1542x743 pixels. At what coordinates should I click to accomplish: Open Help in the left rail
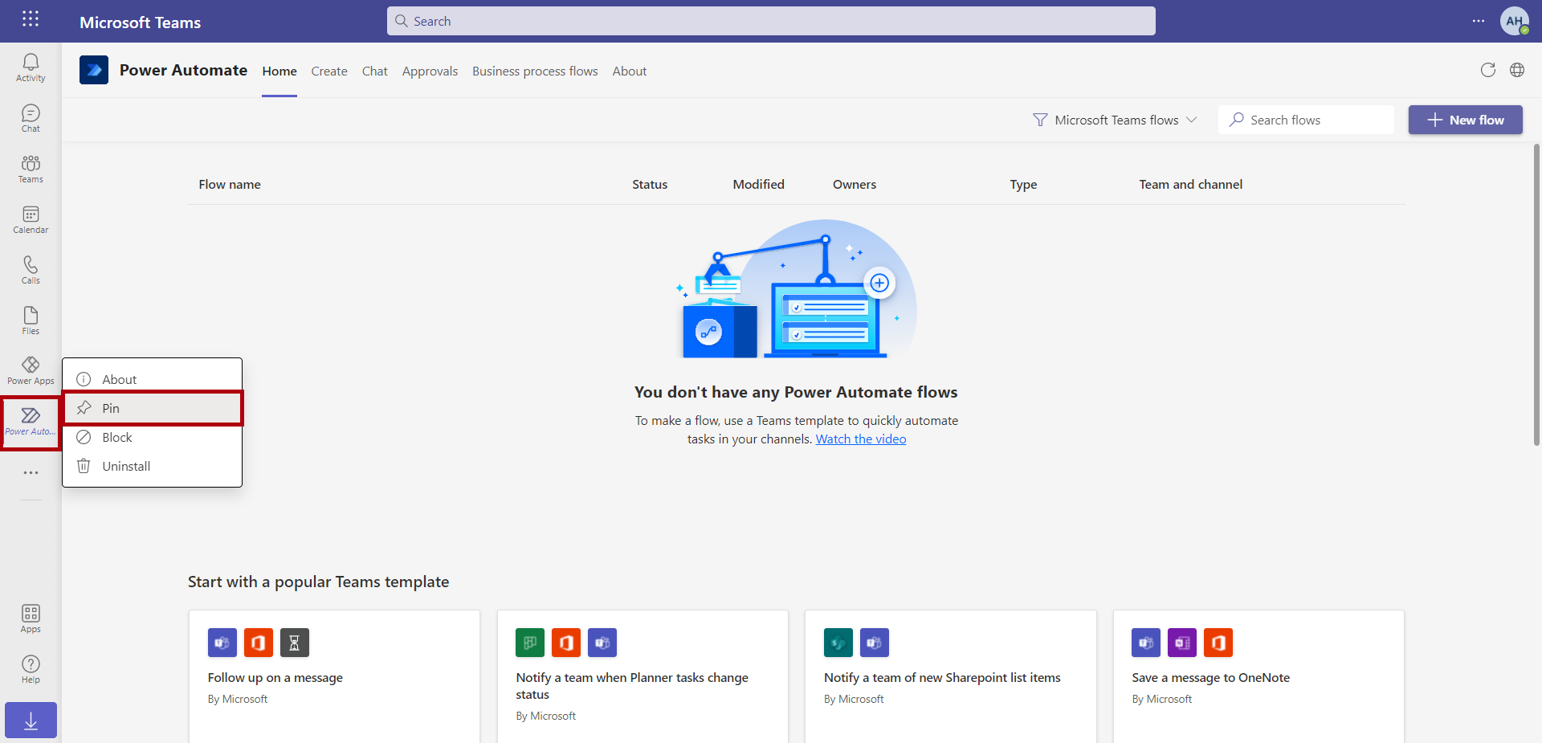[31, 669]
